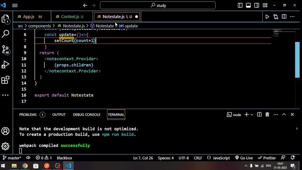Click the Blackbox status bar item

tap(64, 158)
